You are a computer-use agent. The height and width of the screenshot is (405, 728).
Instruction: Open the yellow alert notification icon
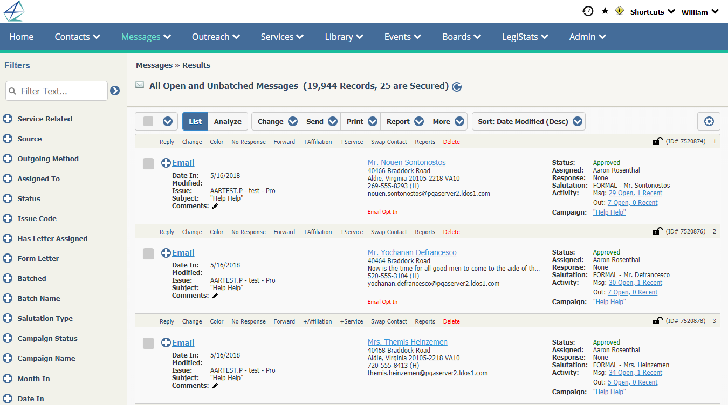(620, 11)
